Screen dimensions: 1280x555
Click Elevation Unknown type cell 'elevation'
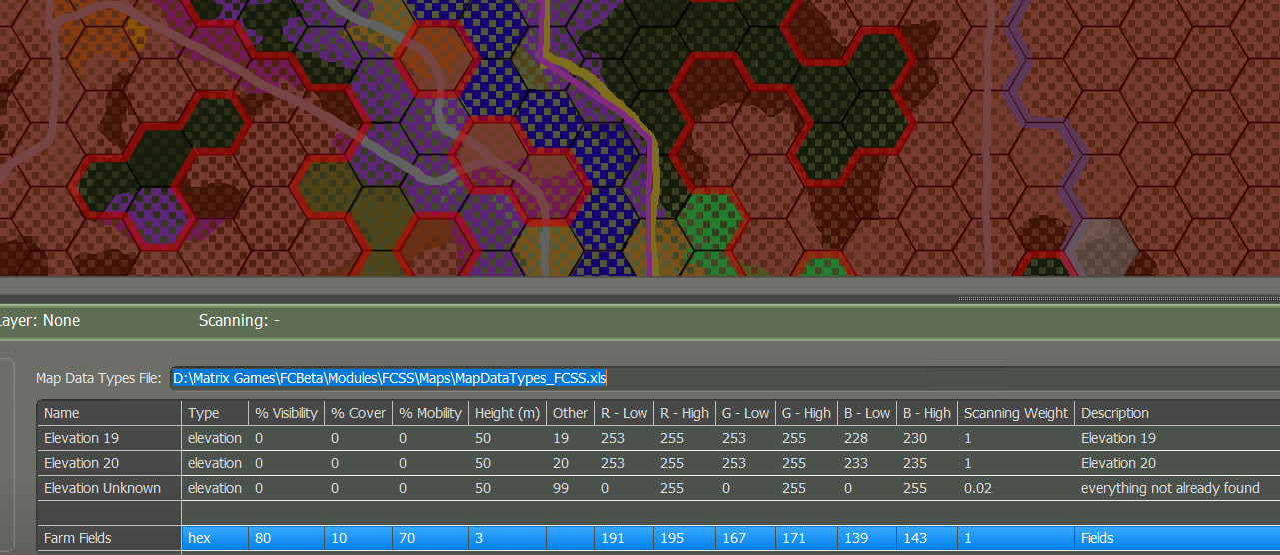pos(215,488)
